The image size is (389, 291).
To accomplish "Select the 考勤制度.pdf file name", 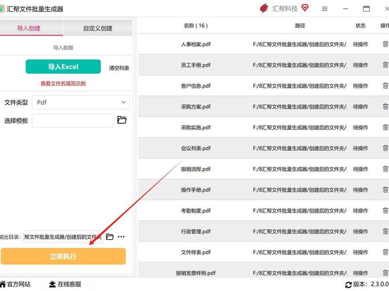I will pyautogui.click(x=196, y=210).
